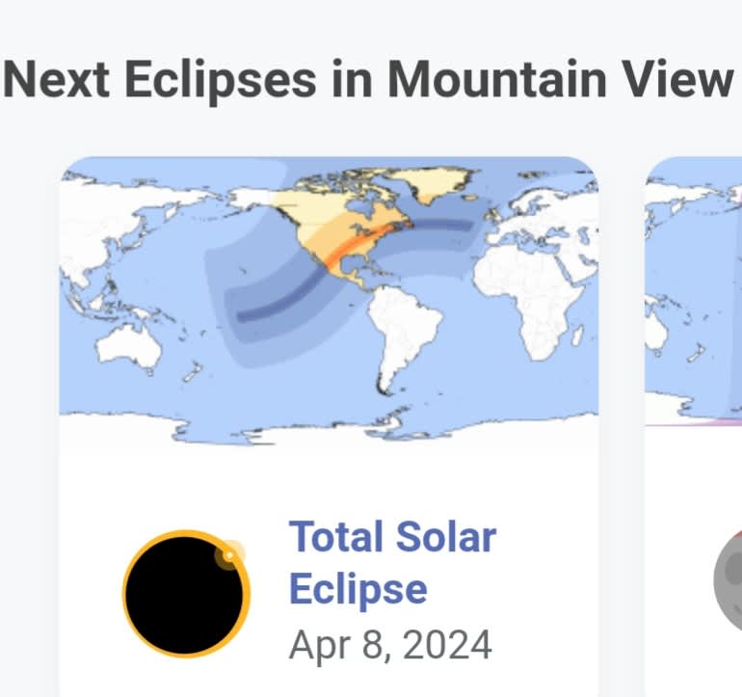Open the second eclipse card's map thumbnail
742x697 pixels.
coord(694,291)
